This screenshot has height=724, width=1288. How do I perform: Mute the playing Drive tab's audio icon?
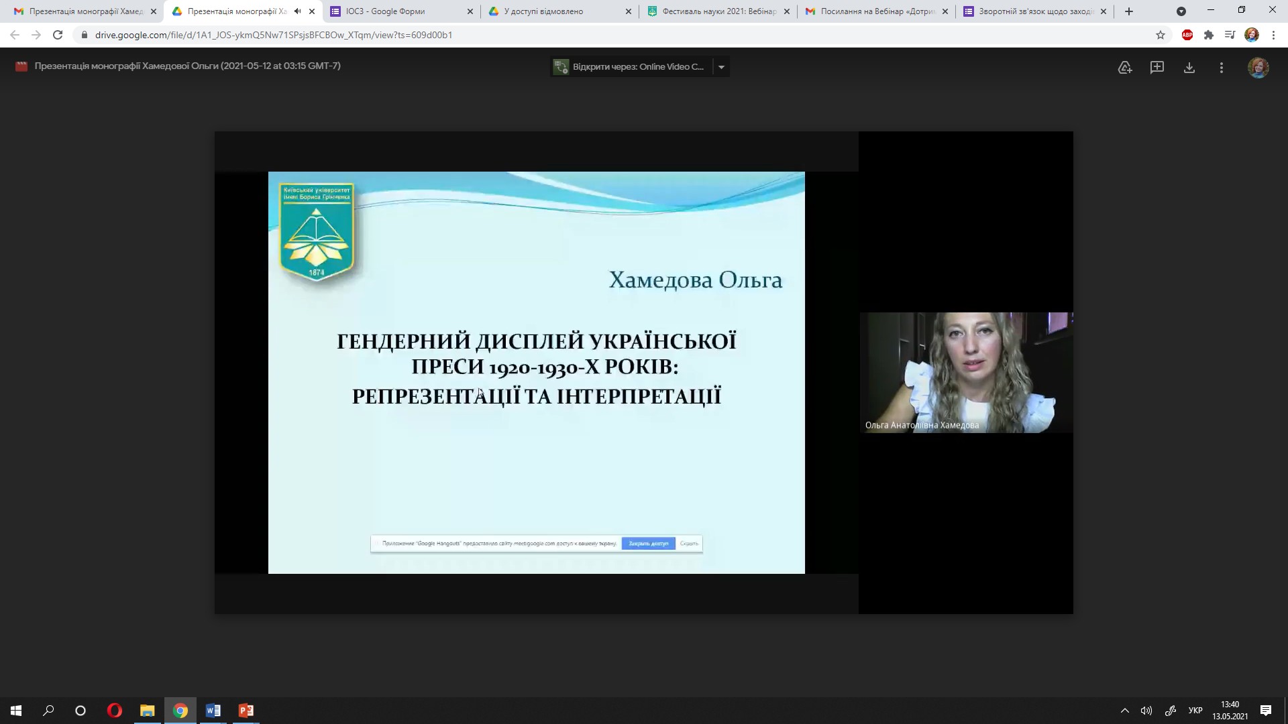point(297,11)
